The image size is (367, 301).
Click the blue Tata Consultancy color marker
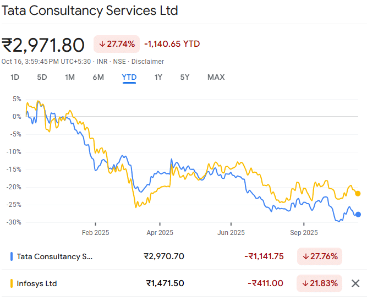(x=12, y=256)
